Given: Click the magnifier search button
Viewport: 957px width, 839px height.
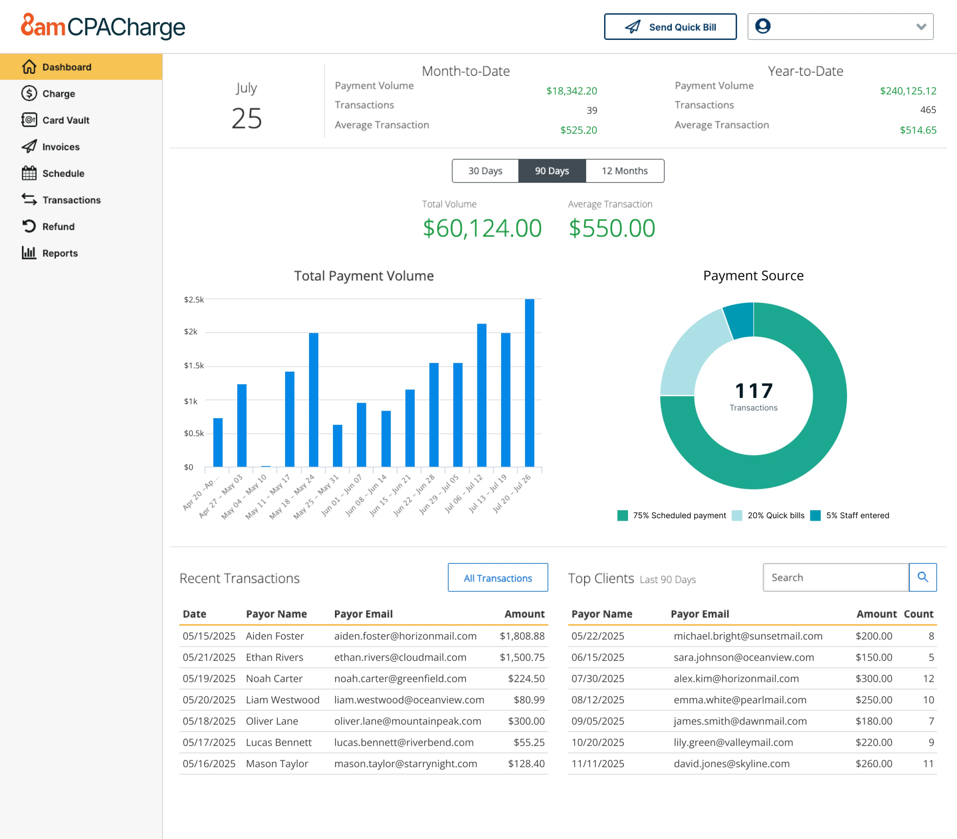Looking at the screenshot, I should pyautogui.click(x=922, y=577).
